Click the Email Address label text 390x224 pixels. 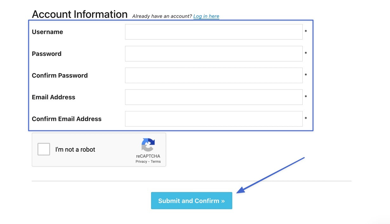click(54, 97)
